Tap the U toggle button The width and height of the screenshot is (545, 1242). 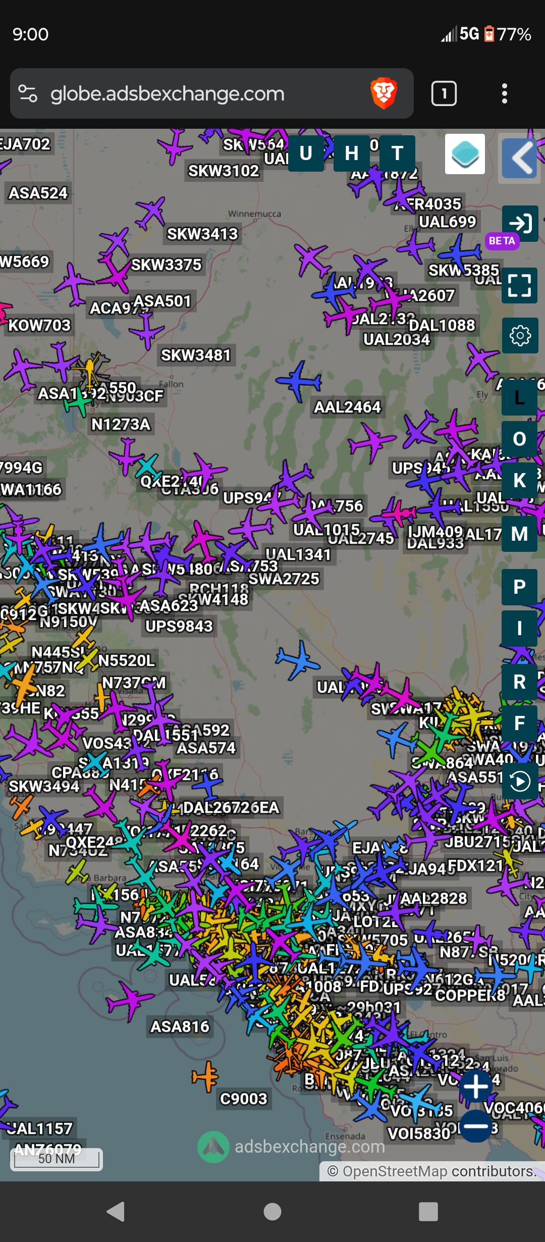pos(306,153)
